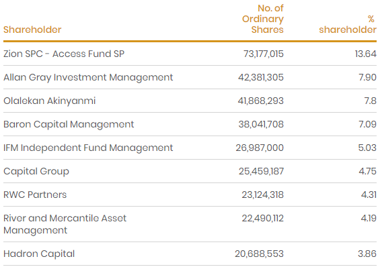
Task: Click share count 73,177,015
Action: coord(264,54)
